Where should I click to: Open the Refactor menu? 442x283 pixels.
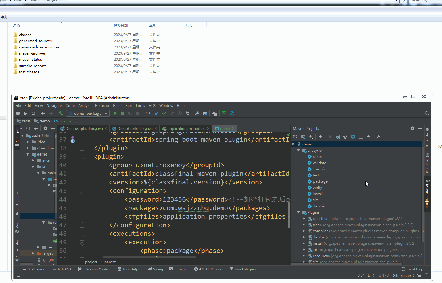(102, 106)
